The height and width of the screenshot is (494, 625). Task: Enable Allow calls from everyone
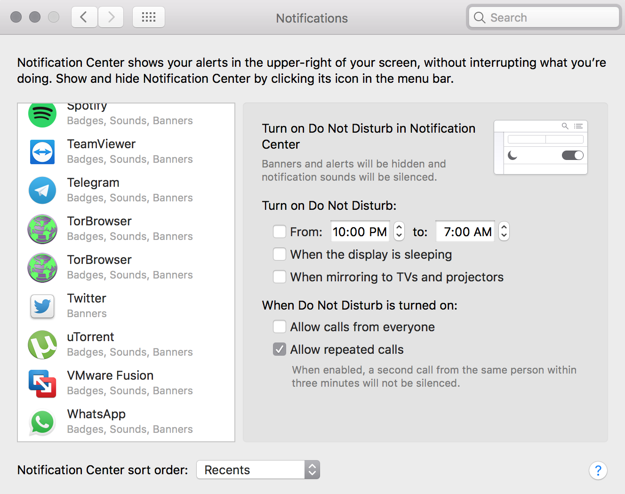(280, 327)
